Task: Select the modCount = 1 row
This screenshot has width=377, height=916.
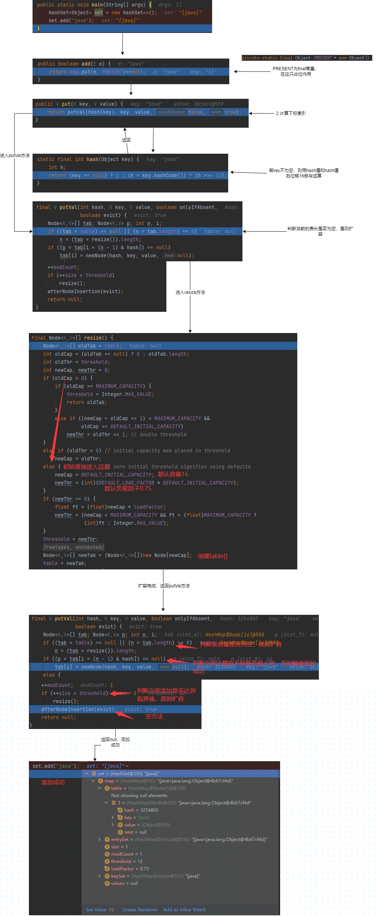Action: (180, 854)
